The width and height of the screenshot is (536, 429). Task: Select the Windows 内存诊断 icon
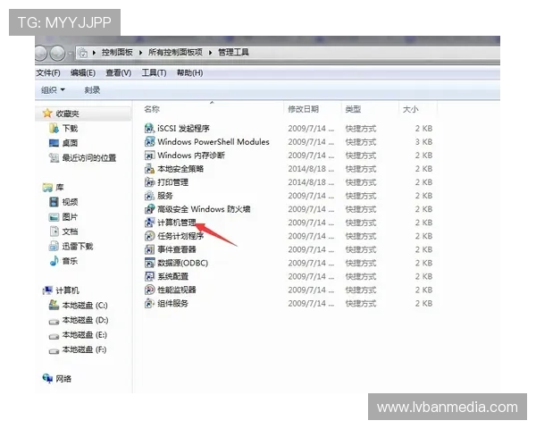[149, 156]
